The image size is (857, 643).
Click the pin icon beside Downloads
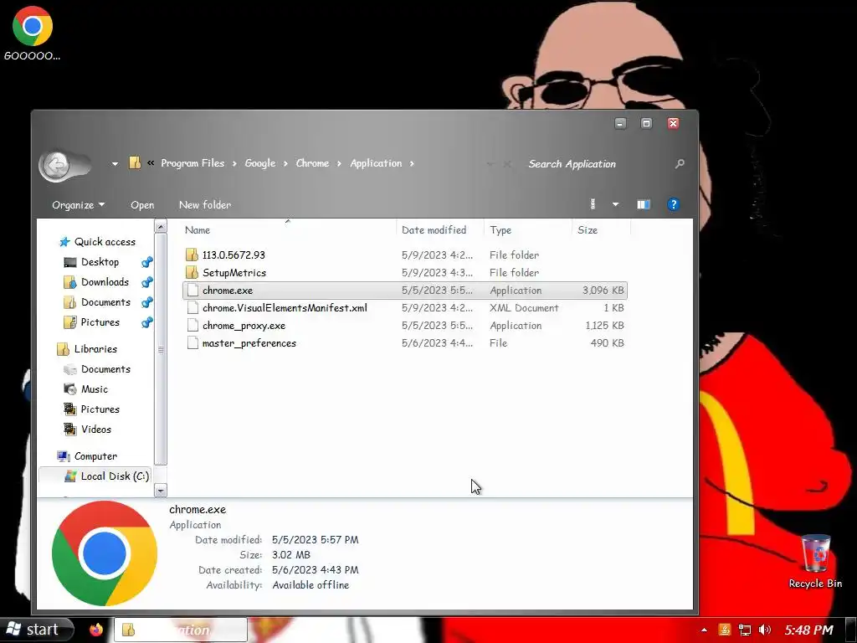click(146, 283)
